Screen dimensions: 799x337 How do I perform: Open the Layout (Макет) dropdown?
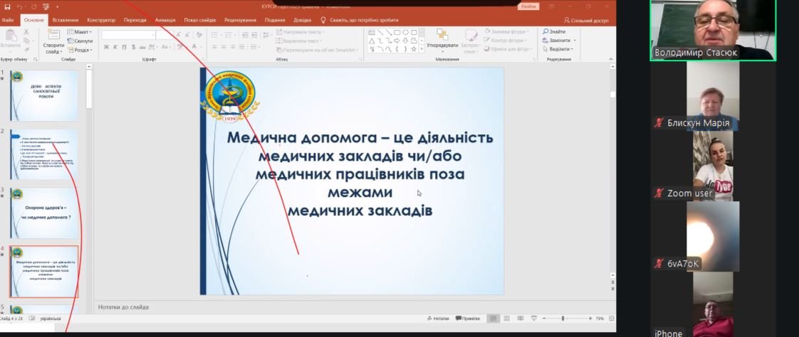coord(80,32)
